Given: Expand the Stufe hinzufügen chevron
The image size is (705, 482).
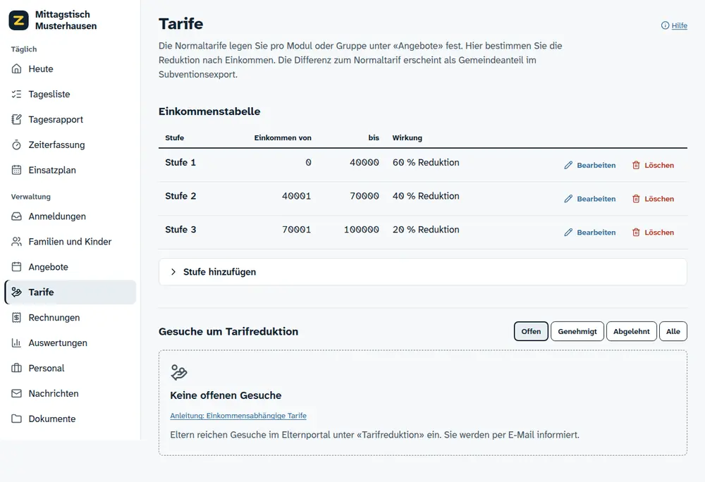Looking at the screenshot, I should tap(173, 272).
